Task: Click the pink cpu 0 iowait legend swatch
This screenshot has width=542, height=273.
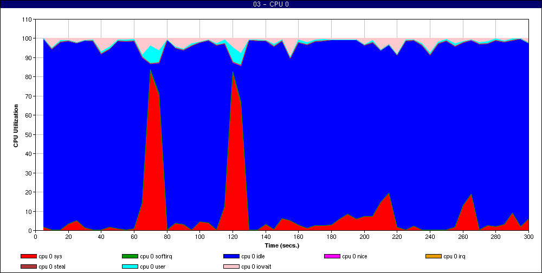Action: [231, 267]
